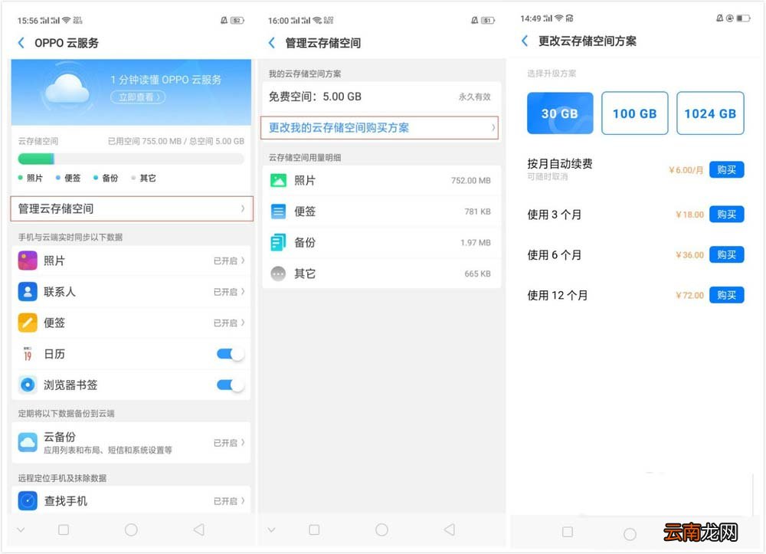Tap the 可随时取消 note text

pyautogui.click(x=547, y=177)
